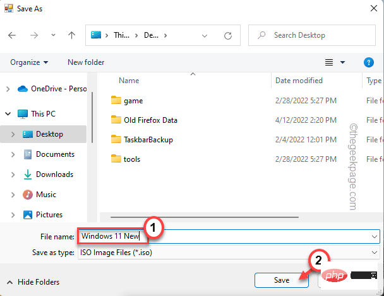Expand the Pictures tree node
Screen dimensions: 384x296
pos(13,215)
